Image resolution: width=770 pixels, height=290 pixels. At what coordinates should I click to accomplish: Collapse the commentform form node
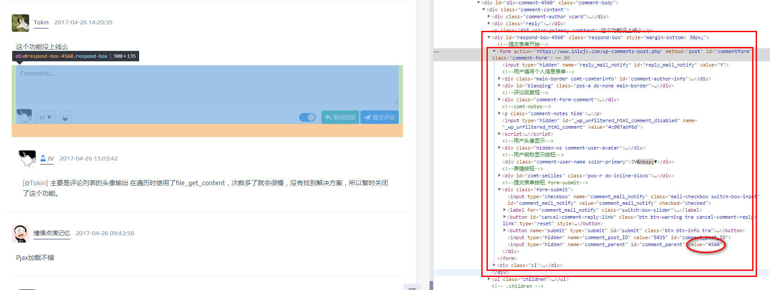click(x=494, y=51)
